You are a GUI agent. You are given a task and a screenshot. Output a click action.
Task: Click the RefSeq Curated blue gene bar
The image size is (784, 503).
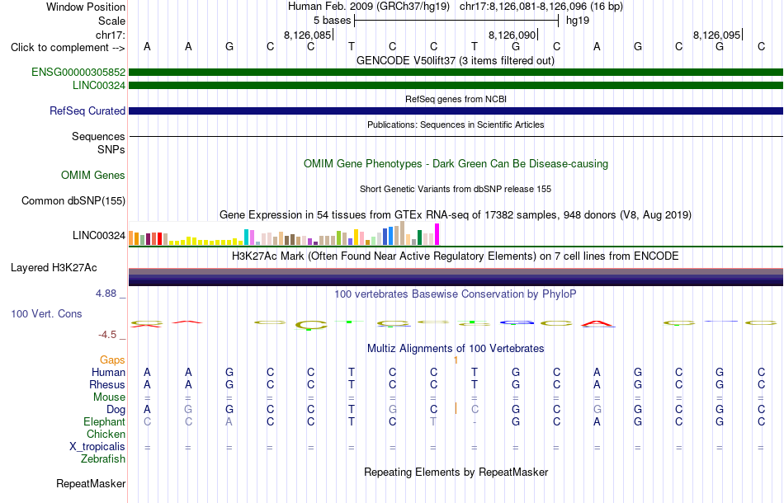tap(456, 110)
